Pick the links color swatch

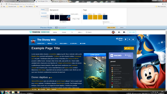pyautogui.click(x=95, y=17)
